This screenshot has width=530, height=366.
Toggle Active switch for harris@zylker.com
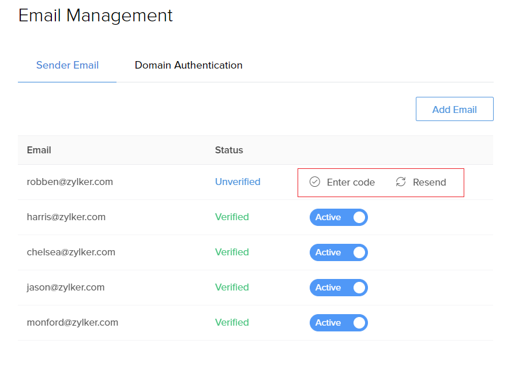click(339, 217)
